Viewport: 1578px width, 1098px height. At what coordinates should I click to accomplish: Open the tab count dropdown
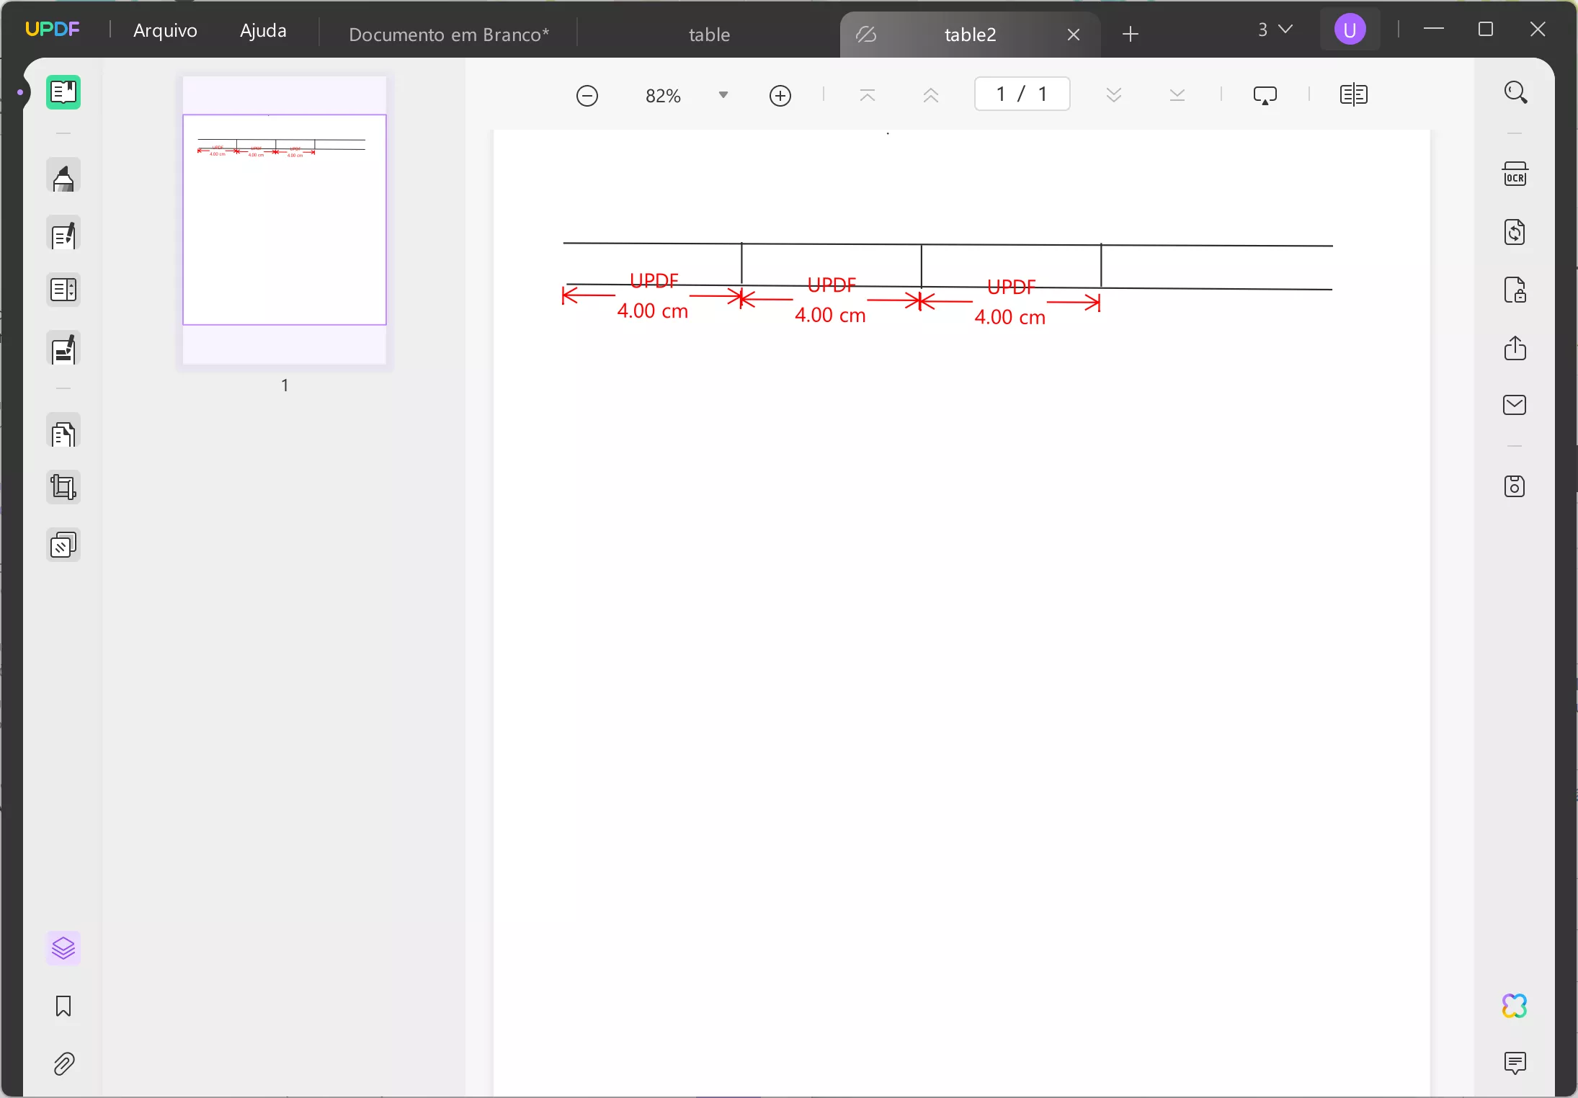1275,29
